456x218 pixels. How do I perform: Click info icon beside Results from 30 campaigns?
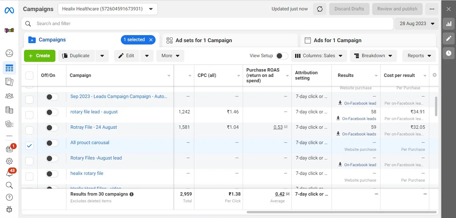pyautogui.click(x=132, y=194)
